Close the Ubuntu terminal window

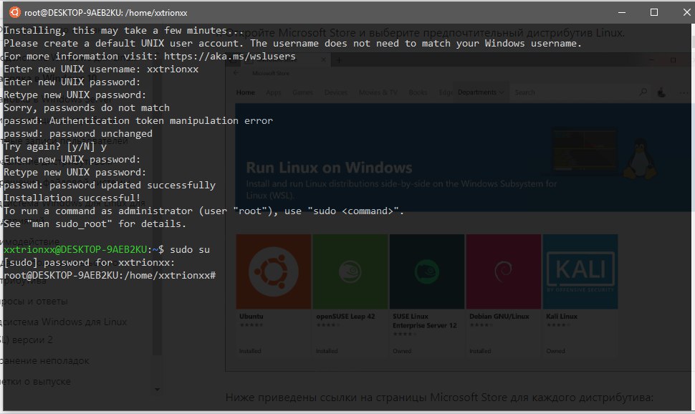coord(686,12)
